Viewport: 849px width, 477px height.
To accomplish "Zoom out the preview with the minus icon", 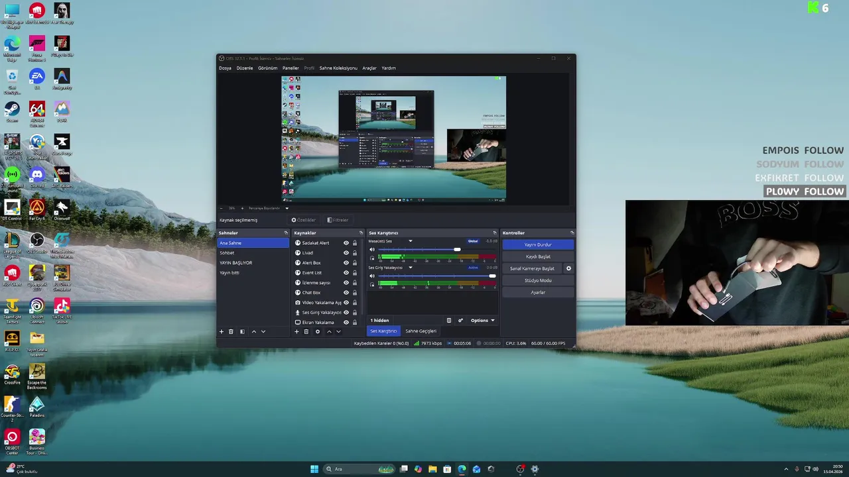I will click(x=222, y=208).
